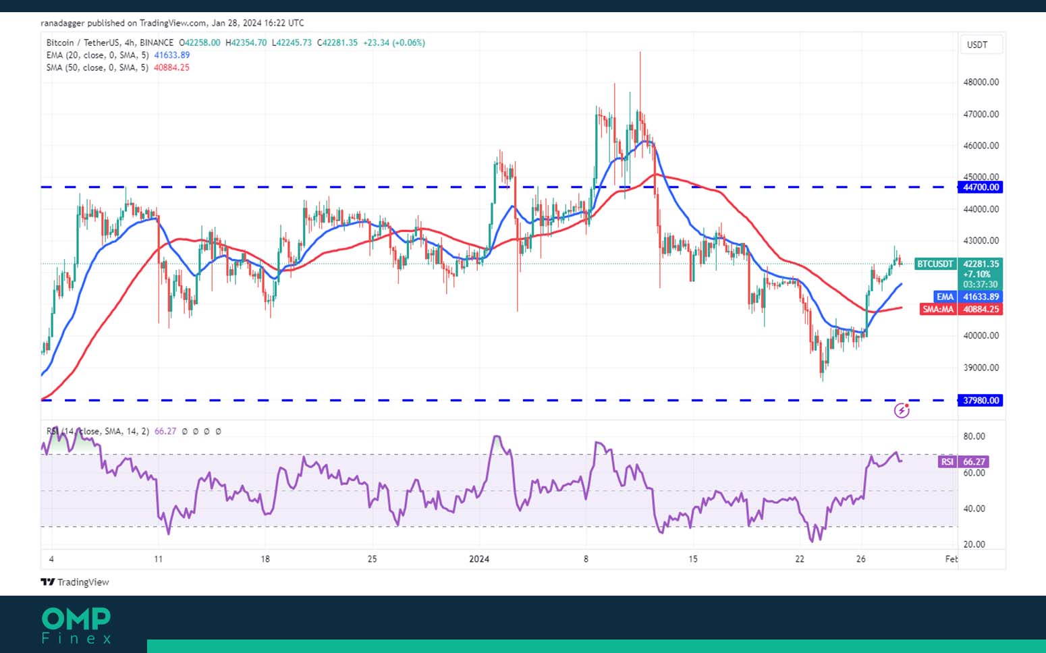This screenshot has height=653, width=1046.
Task: Click the 40.00 RSI axis label
Action: [974, 509]
